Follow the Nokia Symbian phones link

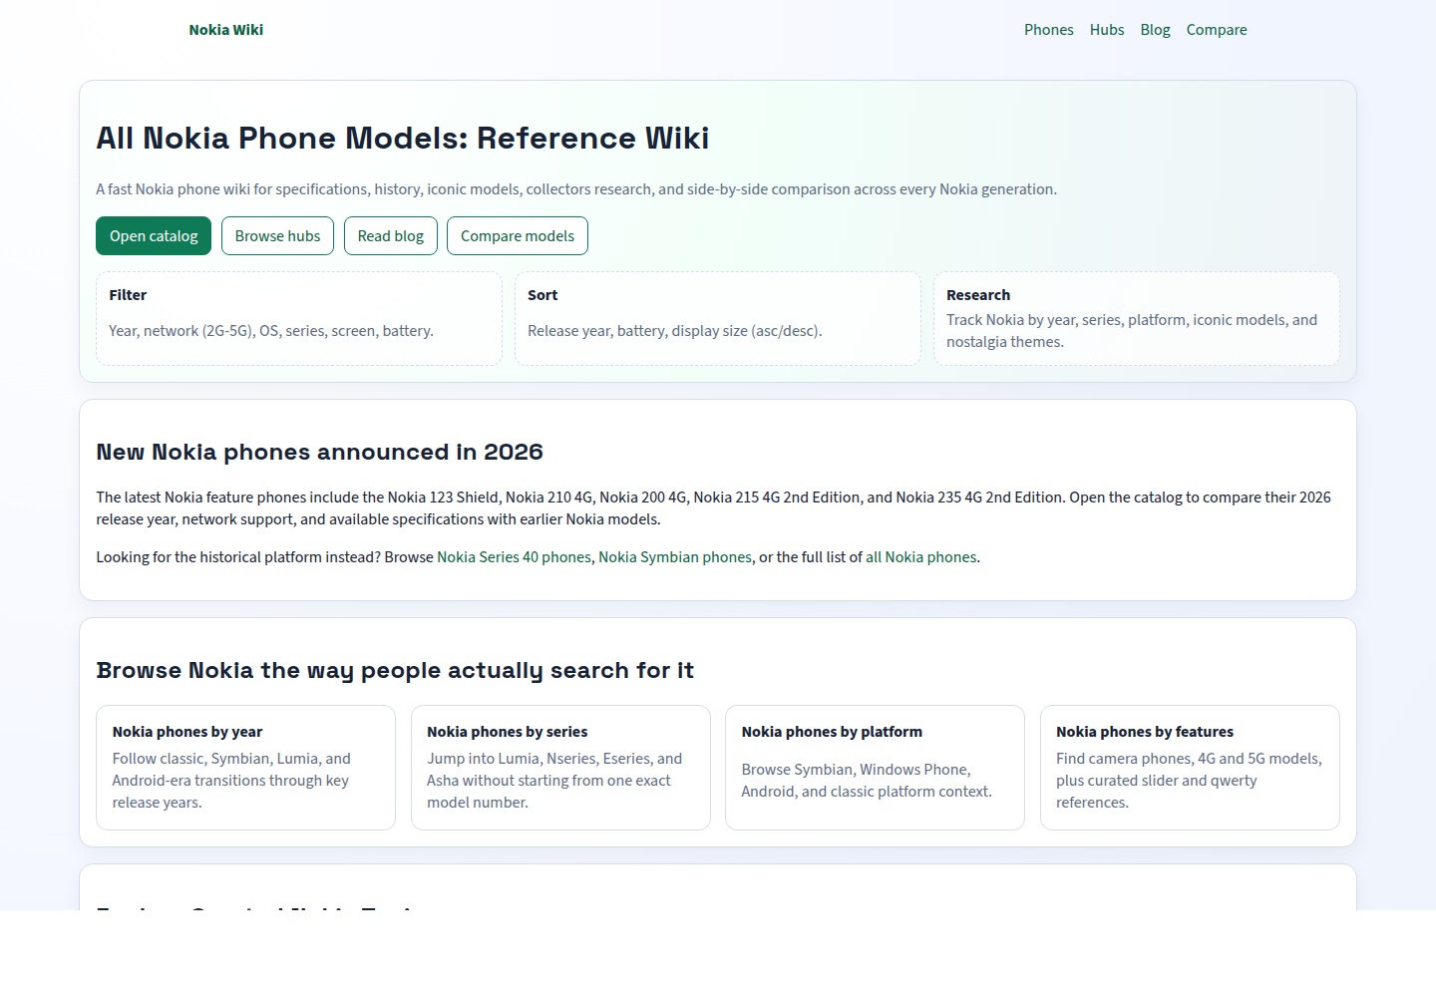675,557
